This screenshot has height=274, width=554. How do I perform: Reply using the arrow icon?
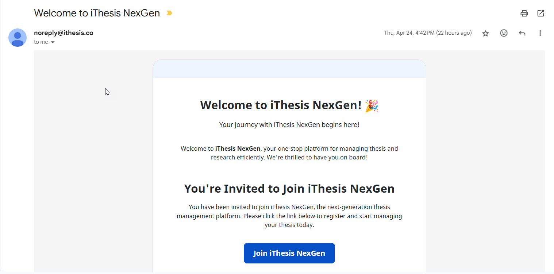click(522, 33)
